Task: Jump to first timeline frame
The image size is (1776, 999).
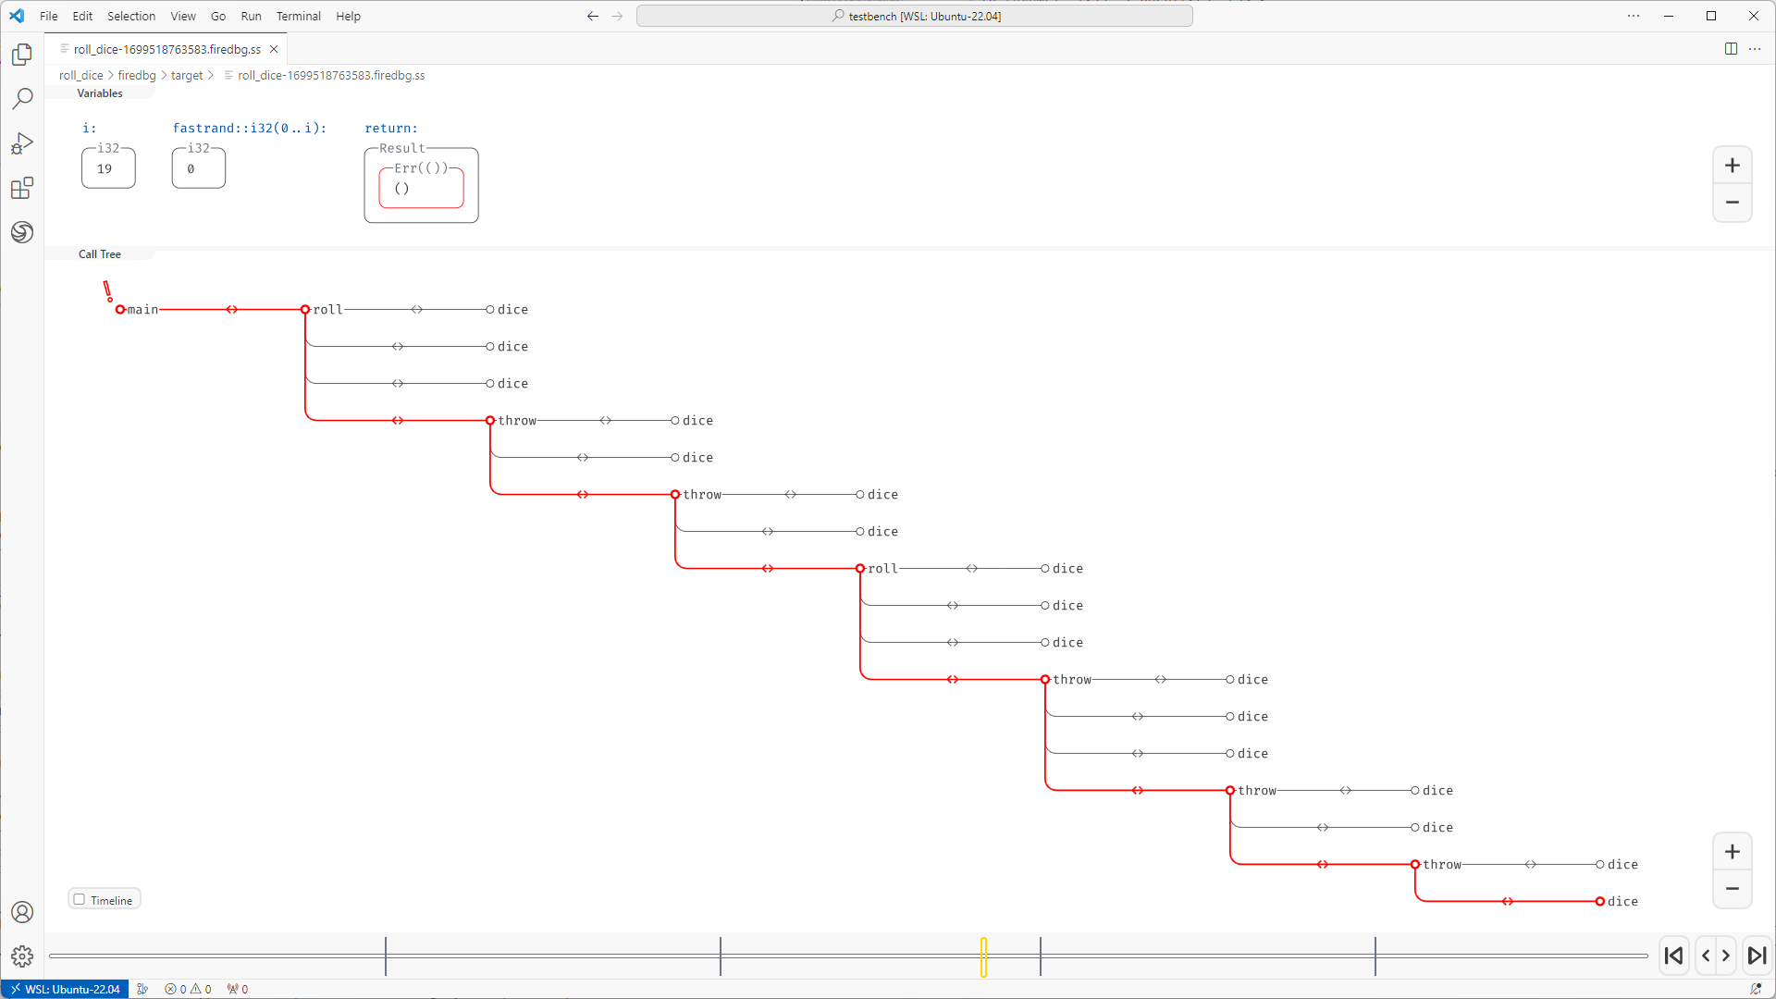Action: click(1673, 956)
